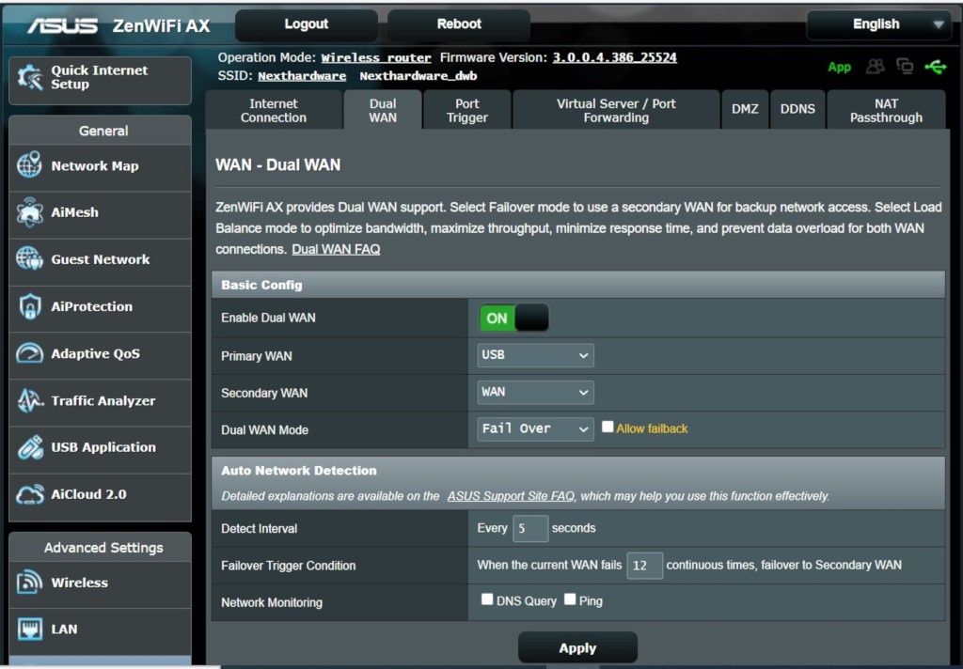Click the Nexthardware SSID link
This screenshot has height=669, width=963.
(302, 76)
